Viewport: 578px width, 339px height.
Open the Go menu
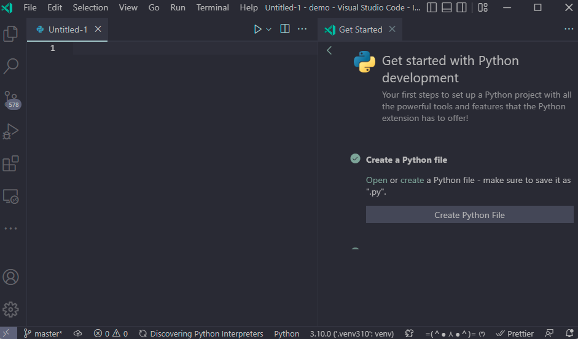[154, 7]
